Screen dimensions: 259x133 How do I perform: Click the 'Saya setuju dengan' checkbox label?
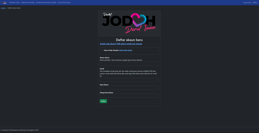111,50
